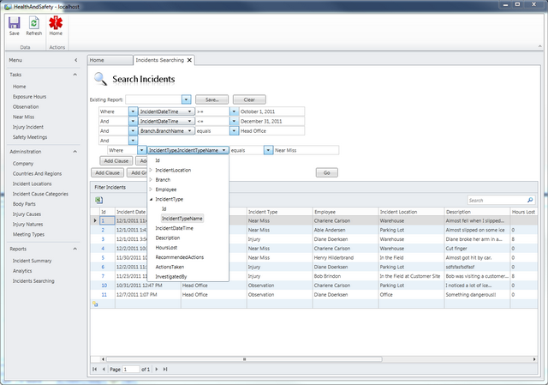Select InvestigatedBy in the field tree
548x385 pixels.
point(171,276)
